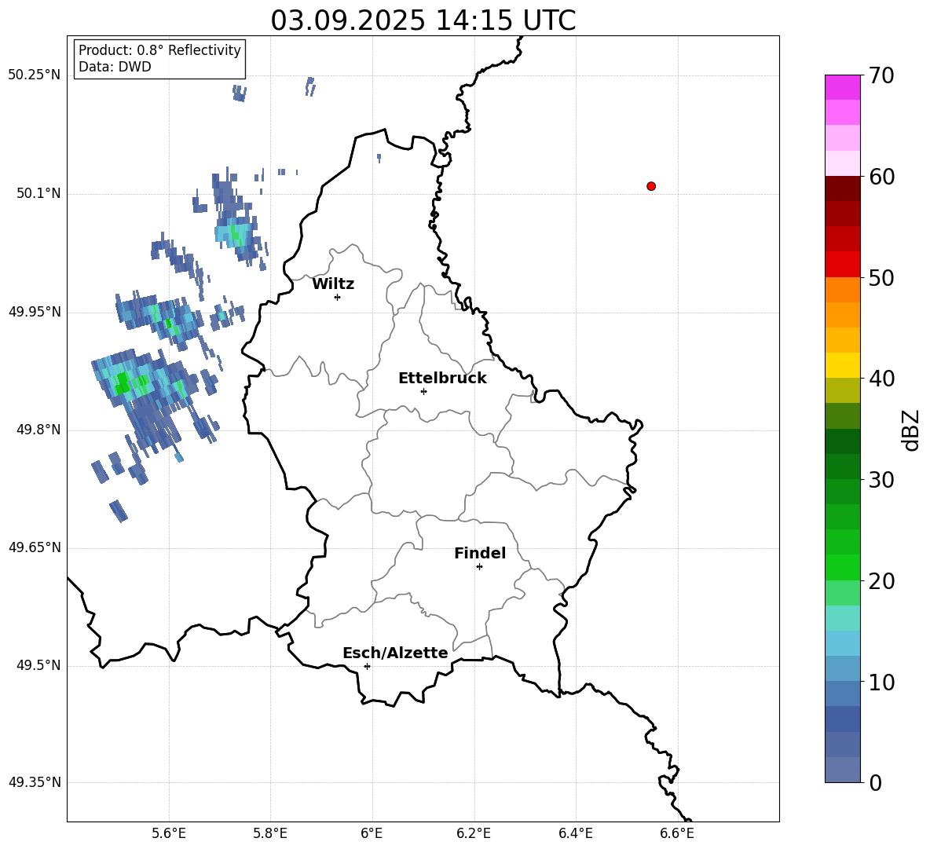Click the 6.6°E longitude label
Viewport: 930px width, 849px height.
[x=677, y=833]
